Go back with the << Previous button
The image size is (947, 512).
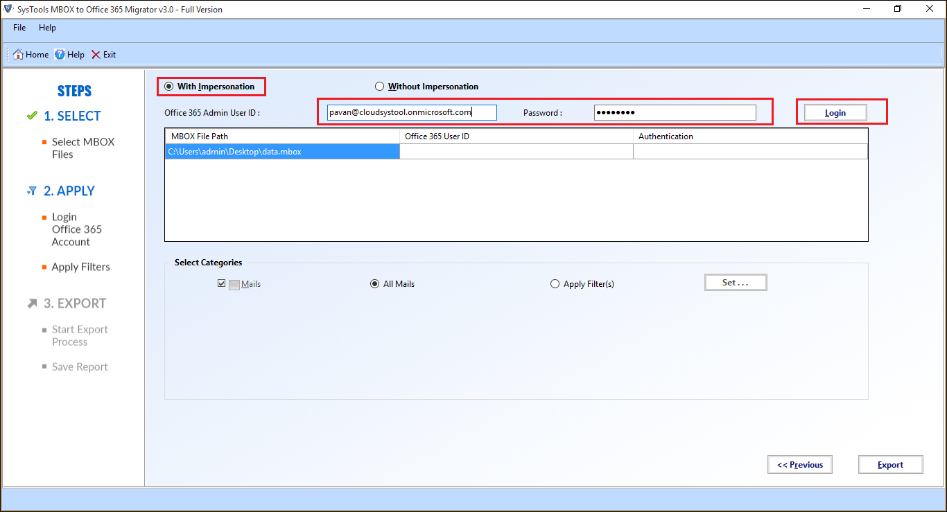tap(800, 465)
